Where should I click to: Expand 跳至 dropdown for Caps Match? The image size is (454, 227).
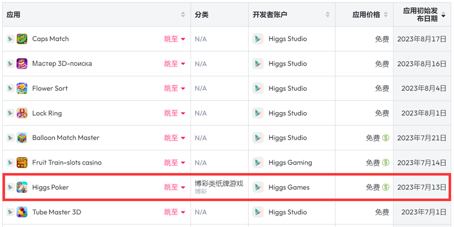175,39
